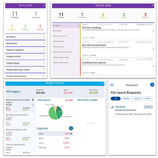Click the 11 All tickets counter, small panel

click(x=15, y=15)
